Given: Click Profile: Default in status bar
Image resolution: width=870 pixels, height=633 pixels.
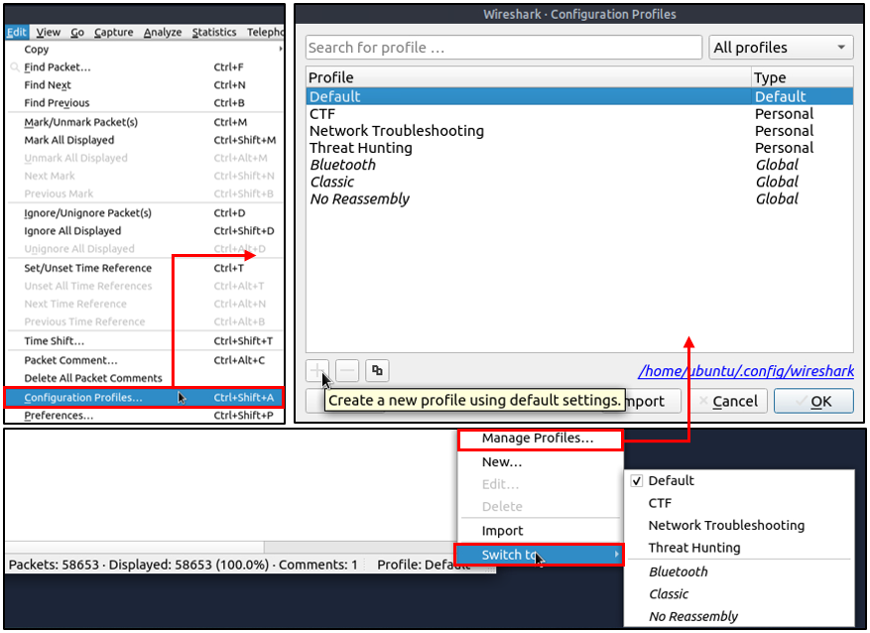Looking at the screenshot, I should (424, 565).
